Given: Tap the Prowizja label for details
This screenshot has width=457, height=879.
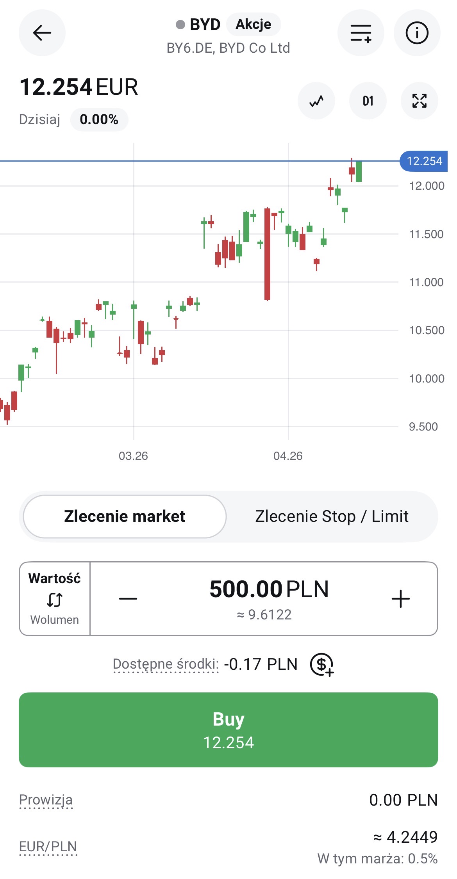Looking at the screenshot, I should (x=46, y=800).
